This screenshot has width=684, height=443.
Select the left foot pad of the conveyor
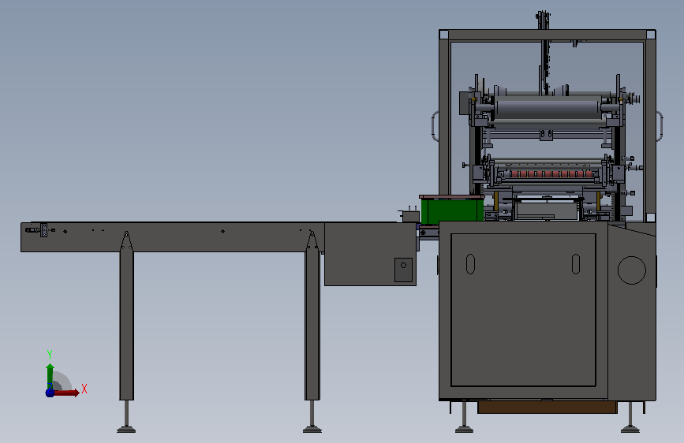pyautogui.click(x=126, y=430)
